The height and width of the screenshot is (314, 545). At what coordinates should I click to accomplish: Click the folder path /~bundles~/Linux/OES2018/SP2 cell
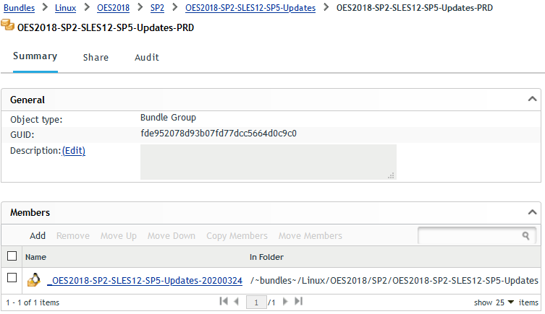pos(394,280)
